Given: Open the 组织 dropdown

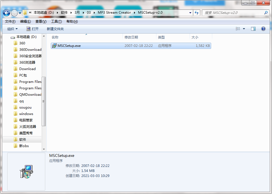Looking at the screenshot, I should point(12,29).
